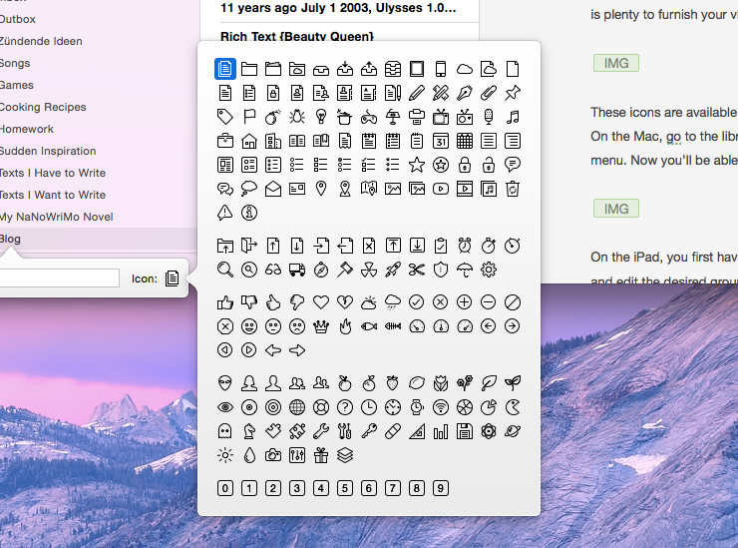Click the first IMG tag in editor
The image size is (738, 548).
pyautogui.click(x=616, y=63)
